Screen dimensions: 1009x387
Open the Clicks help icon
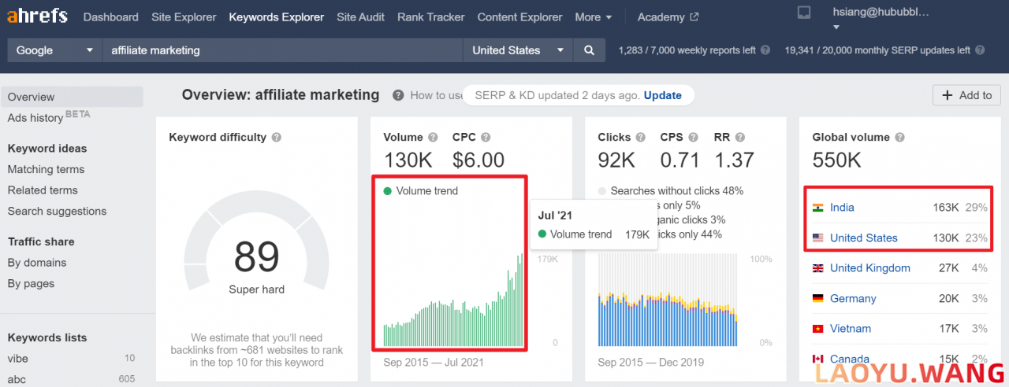tap(641, 137)
